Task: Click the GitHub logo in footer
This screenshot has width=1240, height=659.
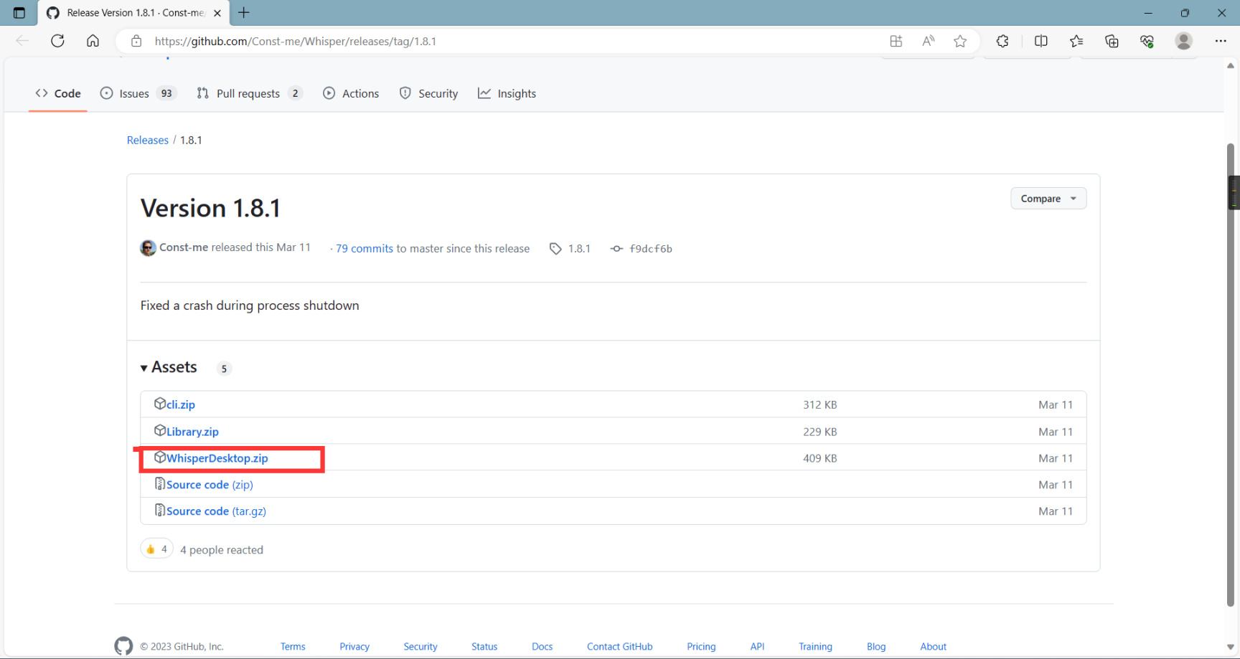Action: point(123,646)
